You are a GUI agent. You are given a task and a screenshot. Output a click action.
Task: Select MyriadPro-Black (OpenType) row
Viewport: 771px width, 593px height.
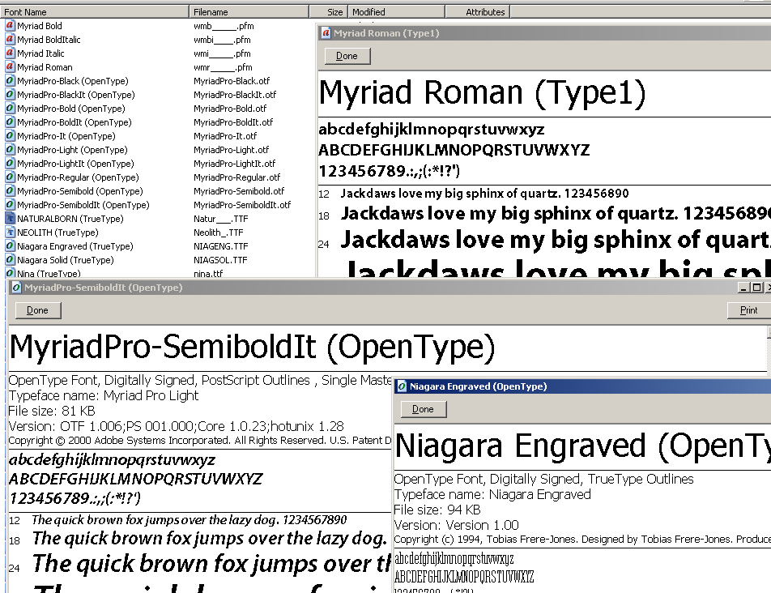pos(73,81)
